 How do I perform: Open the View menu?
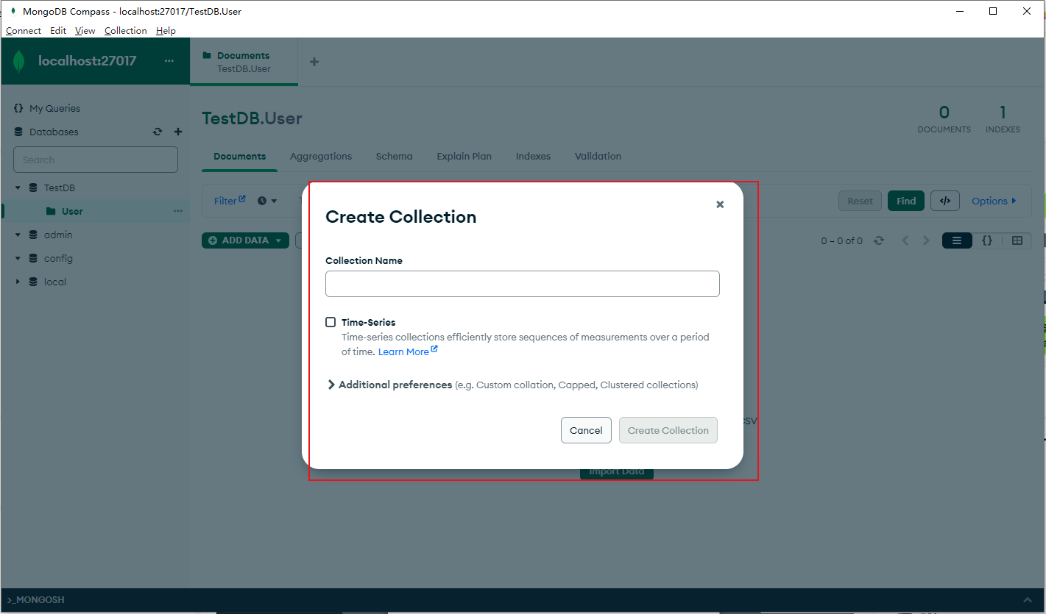point(85,31)
